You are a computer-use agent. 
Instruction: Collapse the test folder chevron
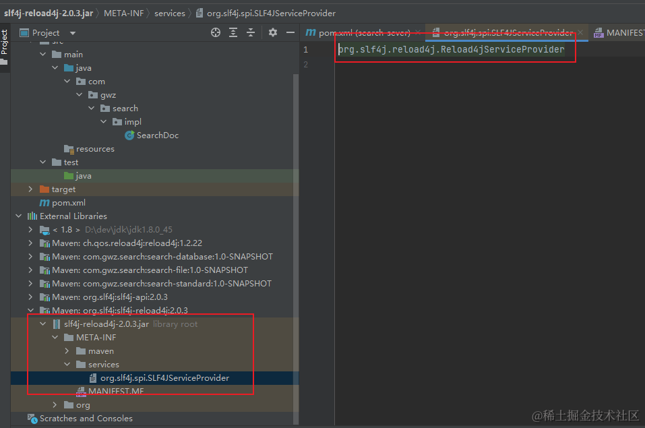pyautogui.click(x=42, y=162)
